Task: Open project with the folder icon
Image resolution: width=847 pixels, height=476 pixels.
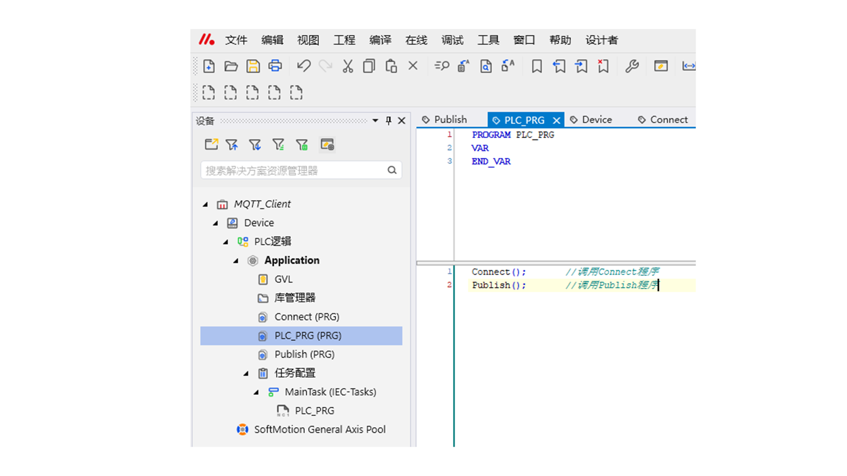Action: 231,66
